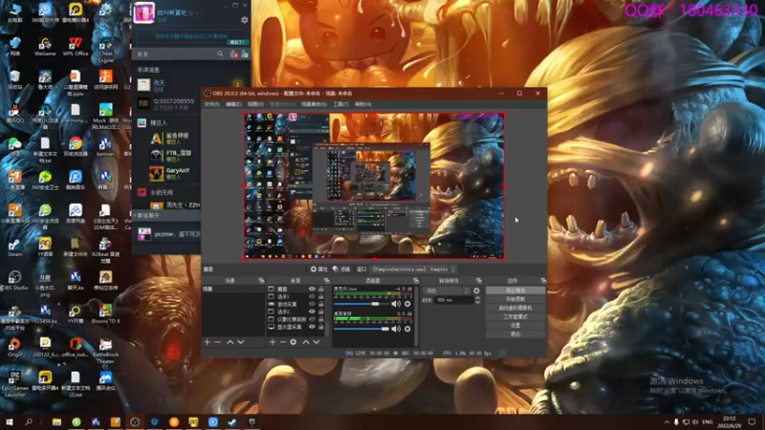
Task: Add a new source with plus icon
Action: coord(273,342)
